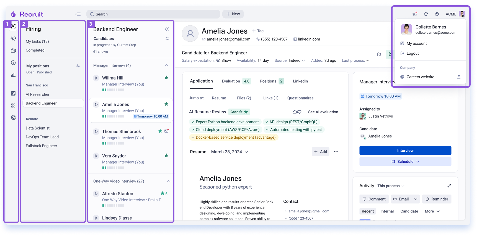Click Willma Hill progress bar

pyautogui.click(x=113, y=90)
